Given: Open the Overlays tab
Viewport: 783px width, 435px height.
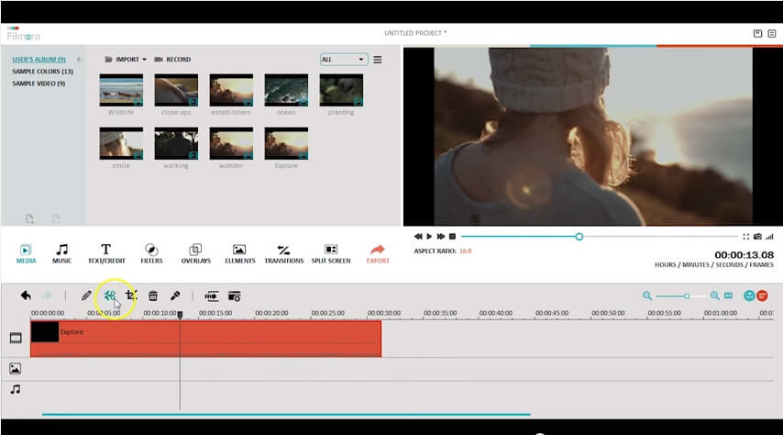Looking at the screenshot, I should [x=196, y=253].
